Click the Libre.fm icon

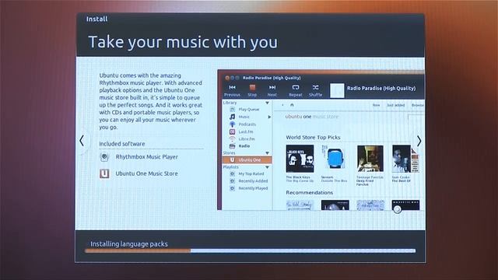tap(232, 139)
